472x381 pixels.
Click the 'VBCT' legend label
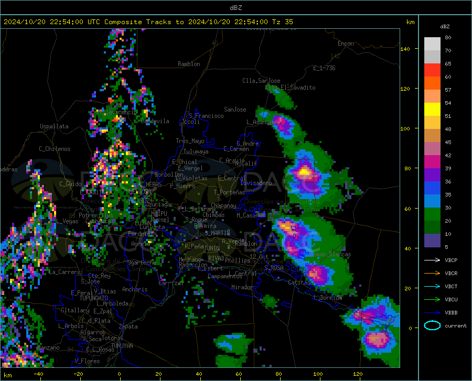(x=451, y=286)
